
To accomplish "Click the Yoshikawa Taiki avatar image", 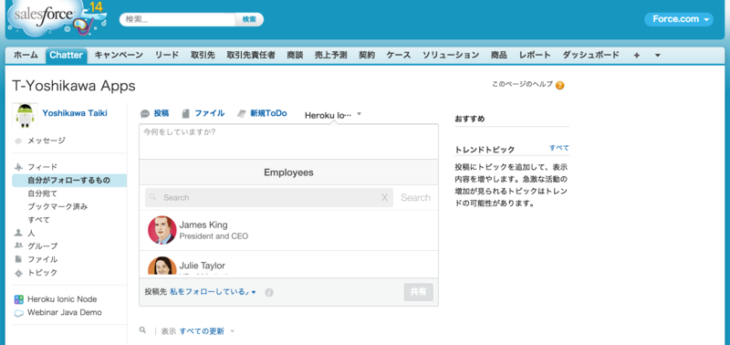I will 25,116.
